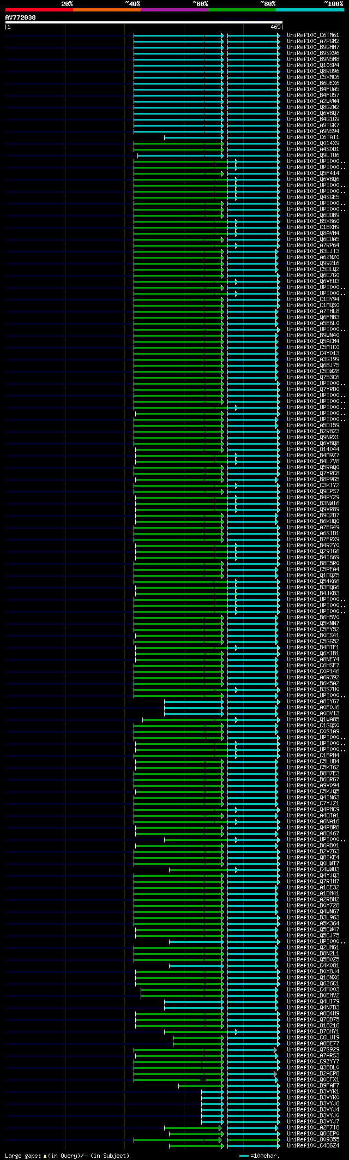Select hit label UniRef100_C4QGZ4
The image size is (349, 1160).
tap(313, 1145)
